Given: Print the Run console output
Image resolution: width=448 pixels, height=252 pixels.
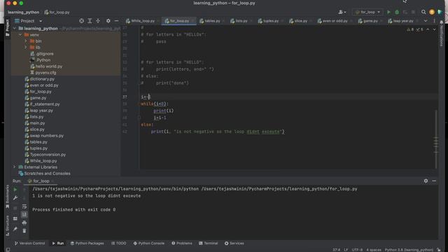Looking at the screenshot, I should [x=24, y=223].
